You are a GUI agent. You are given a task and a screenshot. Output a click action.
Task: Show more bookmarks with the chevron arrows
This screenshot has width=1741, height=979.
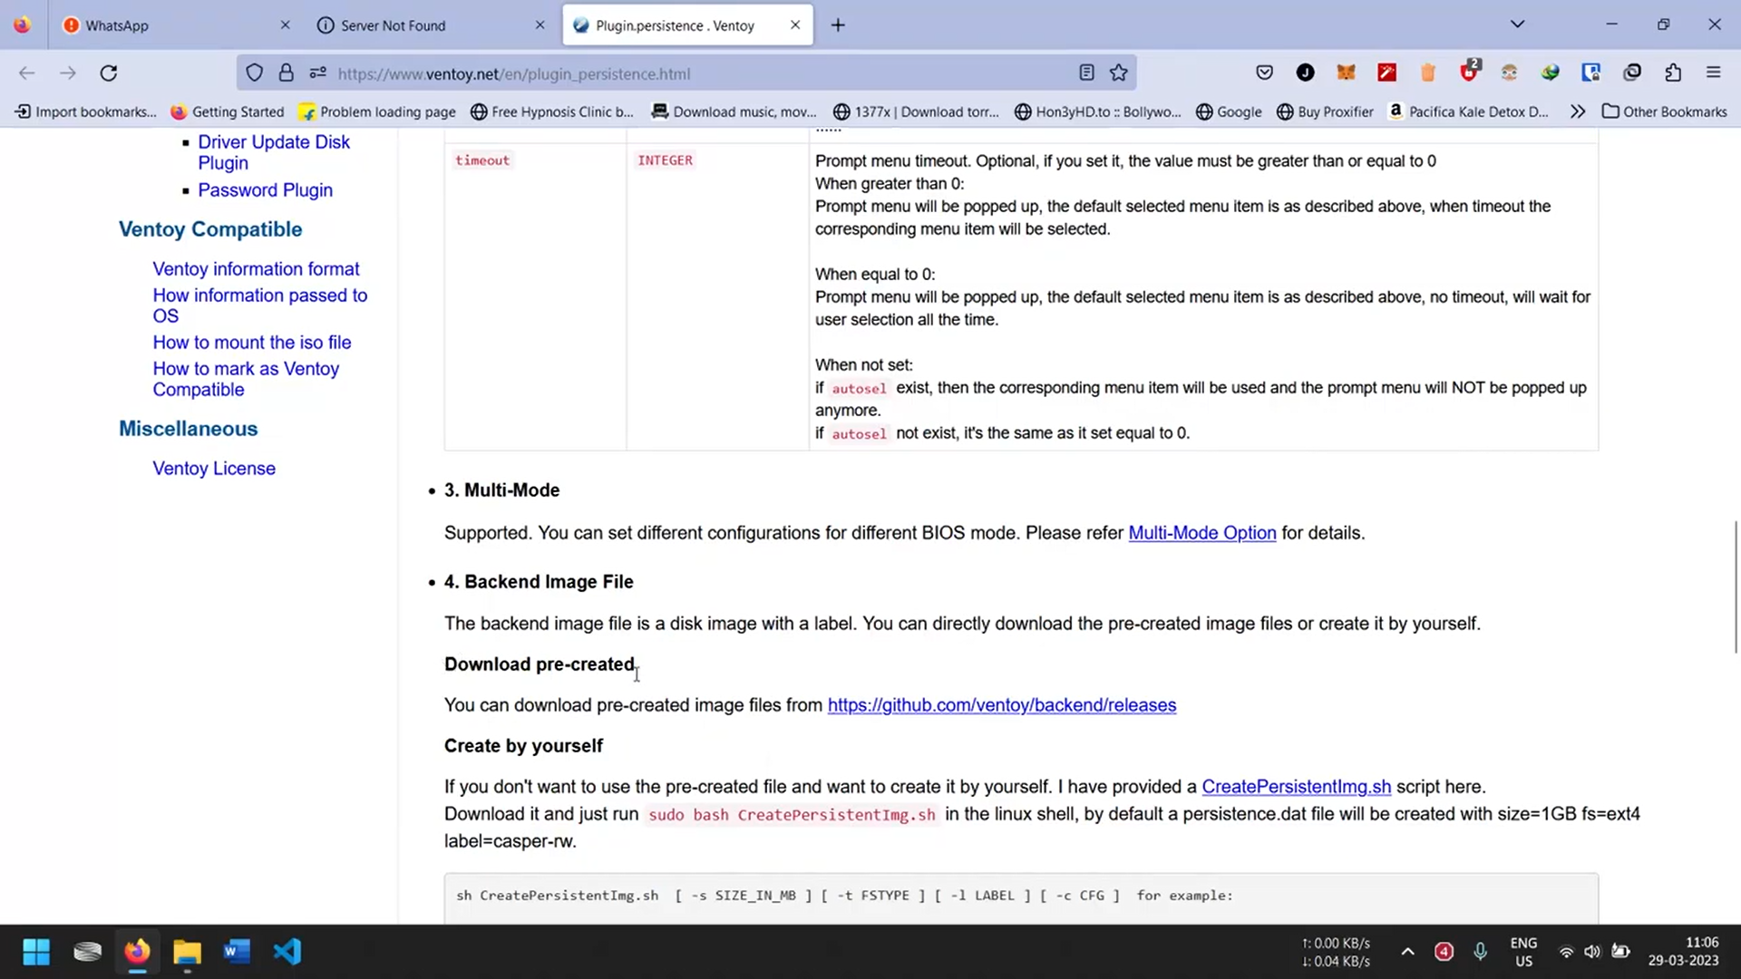point(1578,111)
